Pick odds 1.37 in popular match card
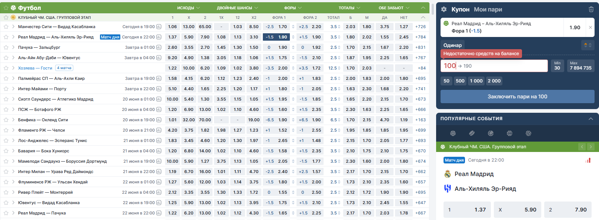This screenshot has width=599, height=220. [467, 210]
